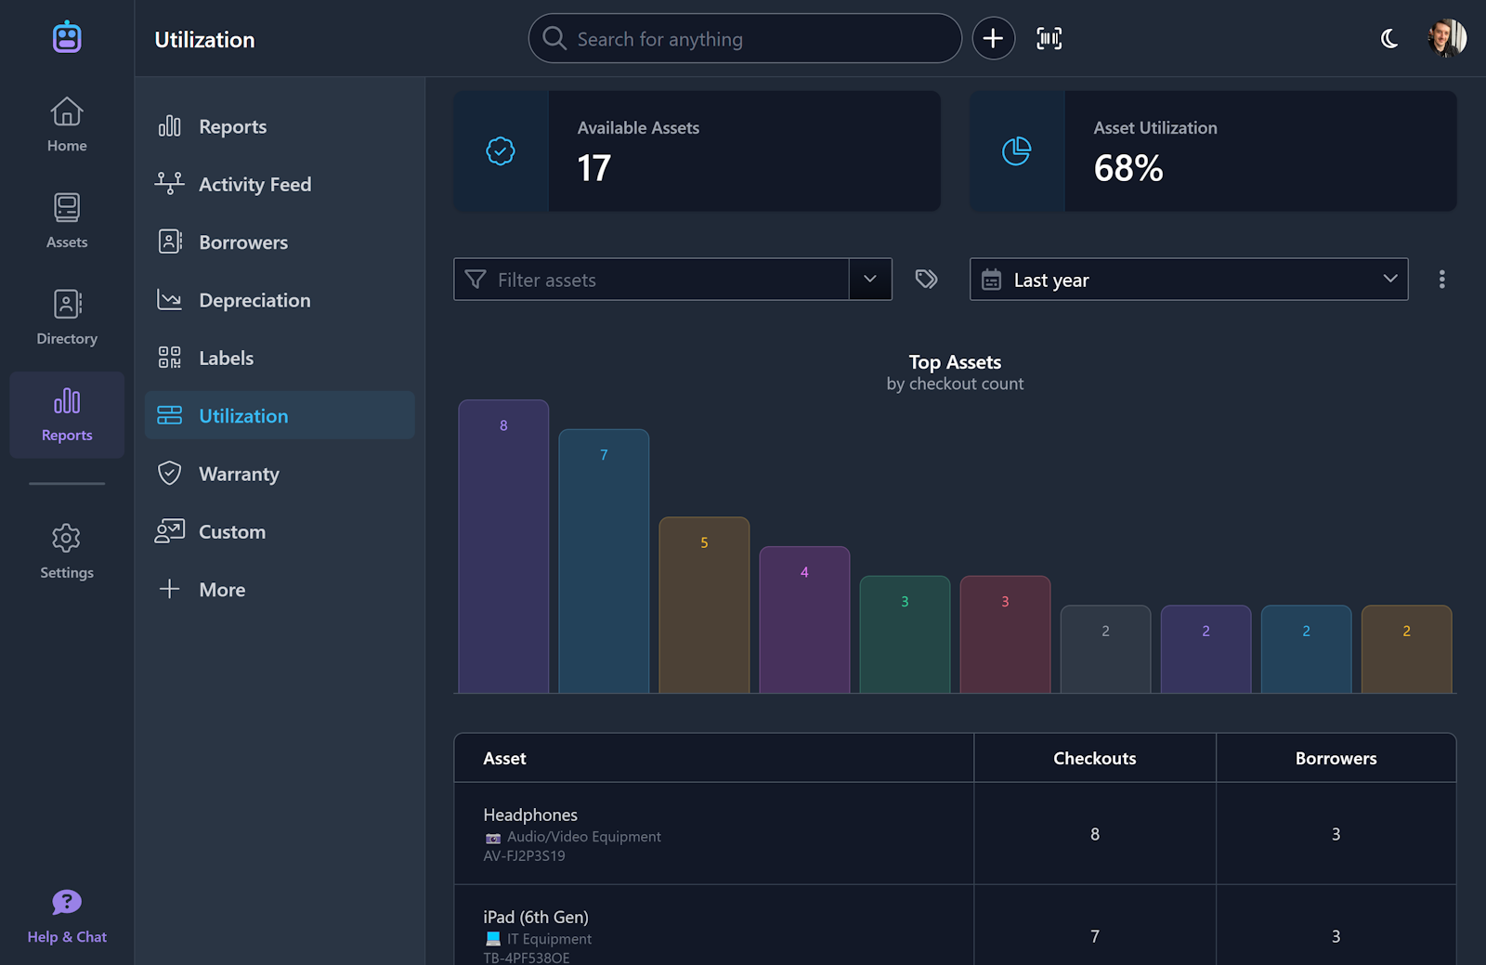Go to Home in the sidebar
Viewport: 1486px width, 965px height.
coord(67,124)
